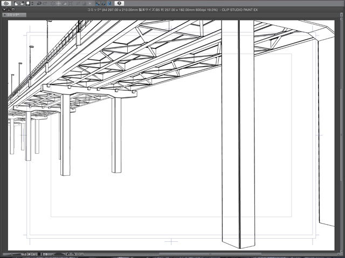
Task: Open CLIP STUDIO launcher icon
Action: click(6, 3)
